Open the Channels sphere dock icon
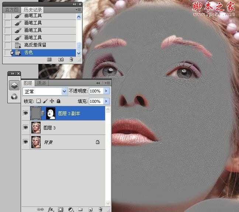This screenshot has width=239, height=212. (x=14, y=97)
